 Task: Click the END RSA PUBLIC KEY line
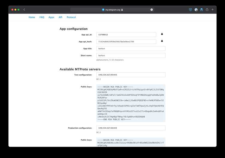coord(114,119)
